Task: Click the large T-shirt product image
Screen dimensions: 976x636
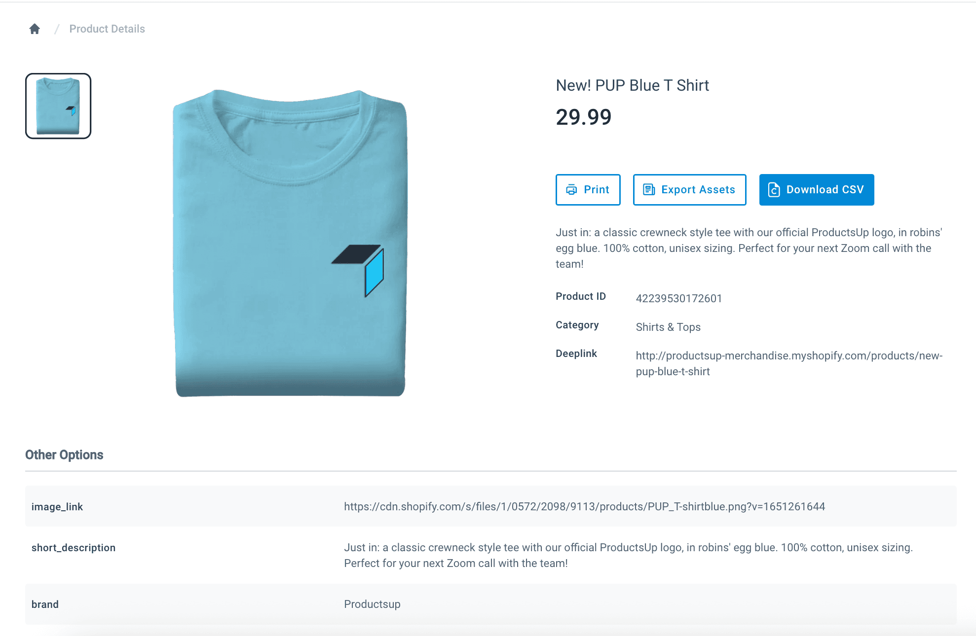Action: 290,243
